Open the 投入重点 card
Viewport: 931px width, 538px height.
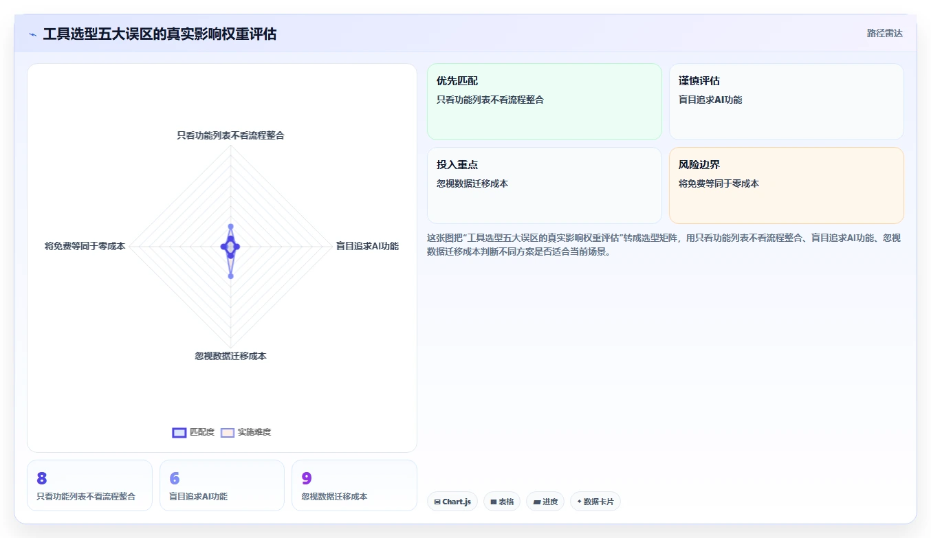pos(545,186)
